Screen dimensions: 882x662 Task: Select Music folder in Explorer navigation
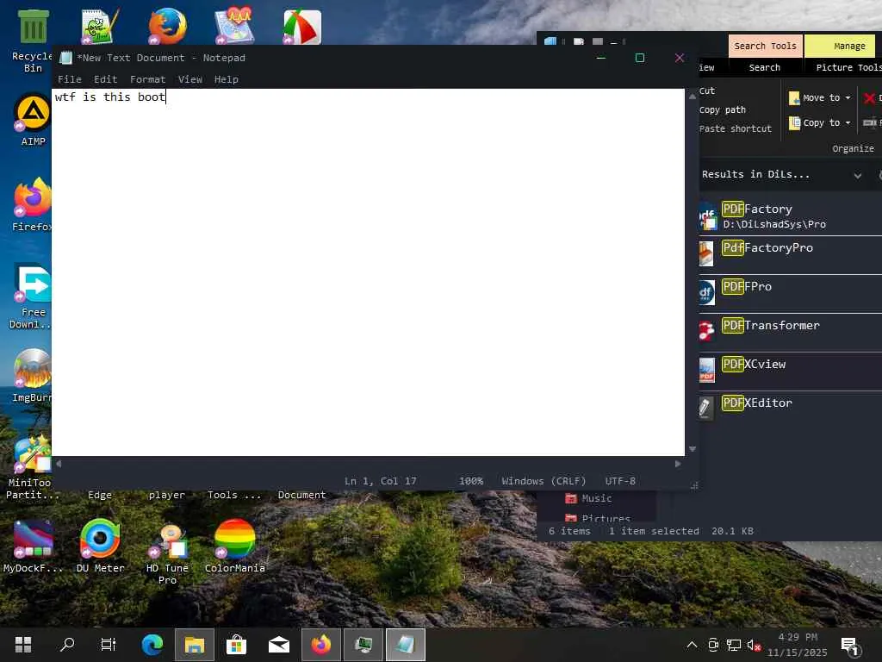(x=588, y=498)
